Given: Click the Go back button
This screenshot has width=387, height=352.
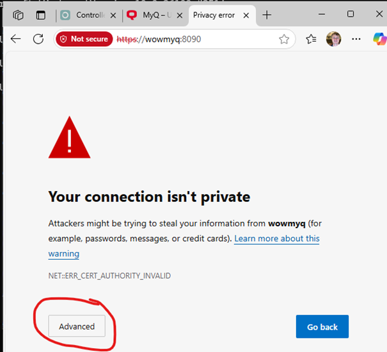Looking at the screenshot, I should 322,326.
